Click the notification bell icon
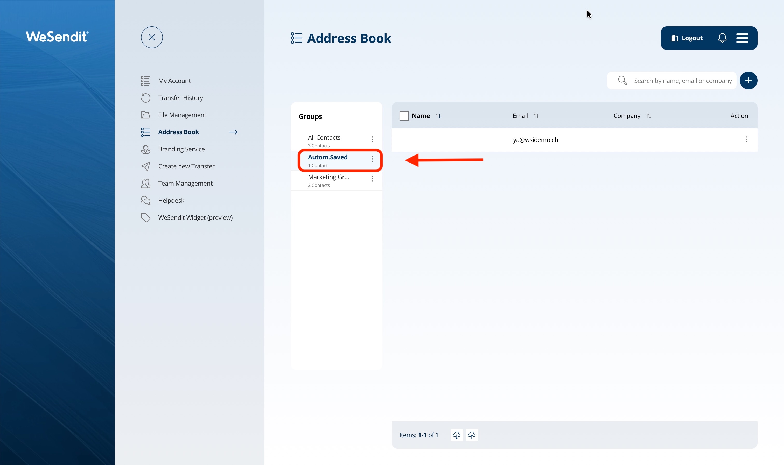Viewport: 784px width, 465px height. click(722, 38)
